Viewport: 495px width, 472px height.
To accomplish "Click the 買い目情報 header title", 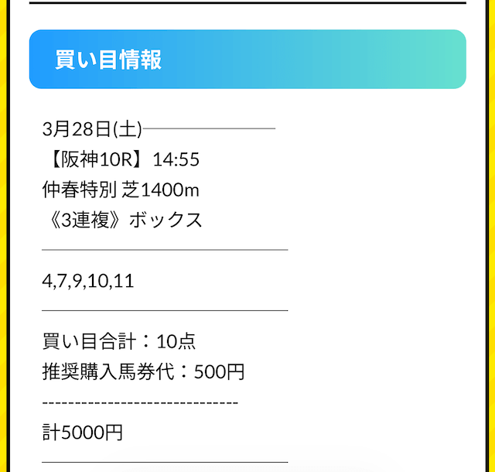I will coord(108,60).
